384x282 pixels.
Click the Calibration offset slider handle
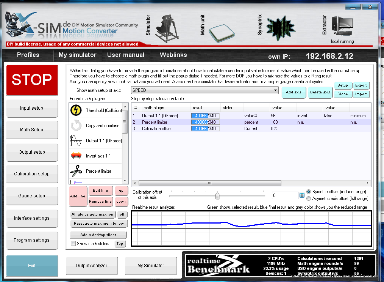pyautogui.click(x=217, y=196)
